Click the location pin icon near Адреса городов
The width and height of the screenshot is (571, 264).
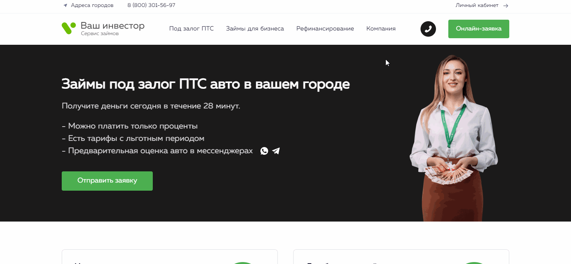coord(65,5)
